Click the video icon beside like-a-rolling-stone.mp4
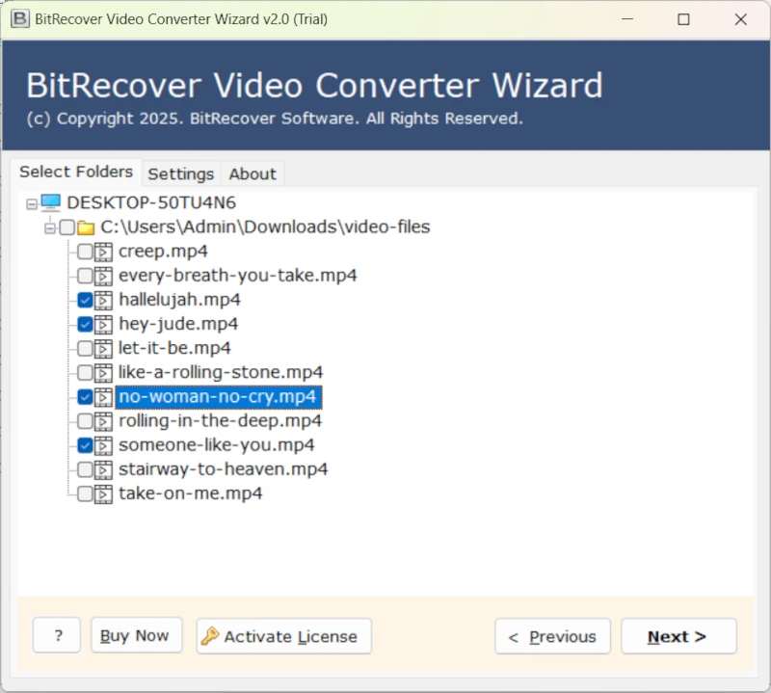 [x=103, y=373]
